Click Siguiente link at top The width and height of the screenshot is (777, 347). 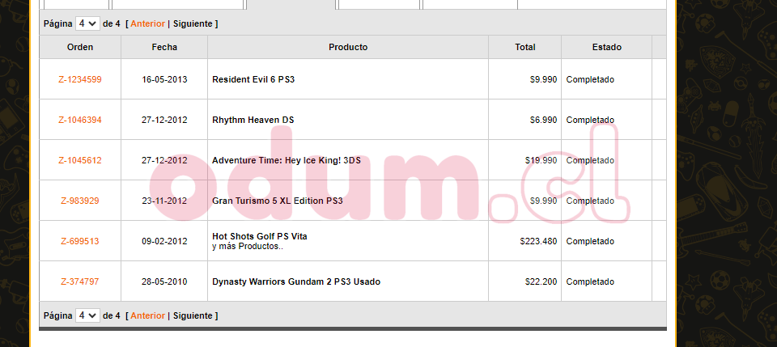193,23
